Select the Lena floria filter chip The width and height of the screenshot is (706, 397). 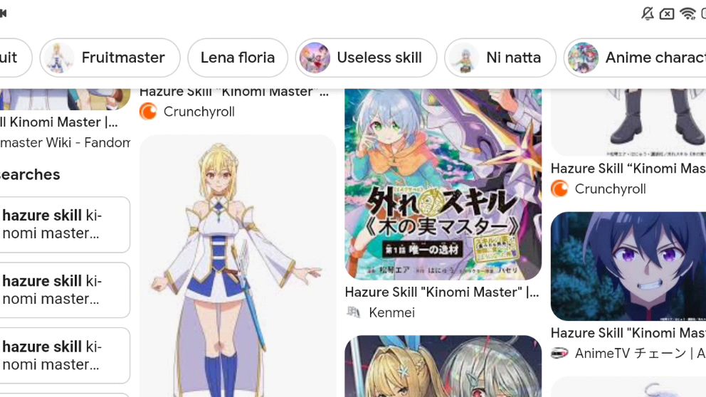pyautogui.click(x=238, y=58)
